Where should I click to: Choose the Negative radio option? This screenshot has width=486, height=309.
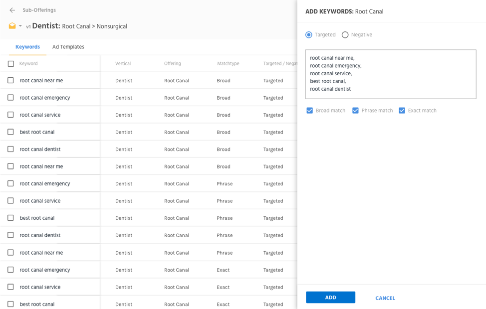[345, 35]
